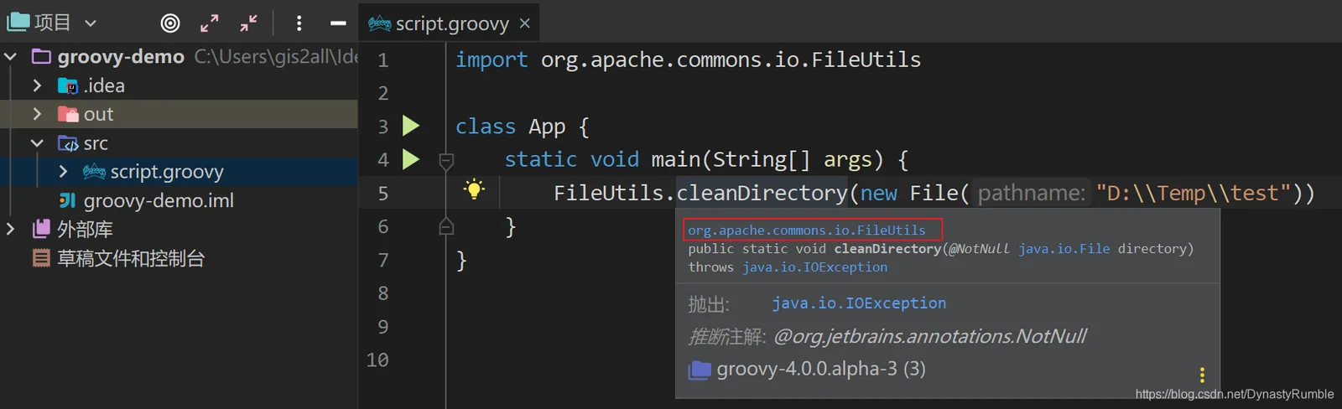This screenshot has width=1342, height=409.
Task: Expand the out folder
Action: (37, 114)
